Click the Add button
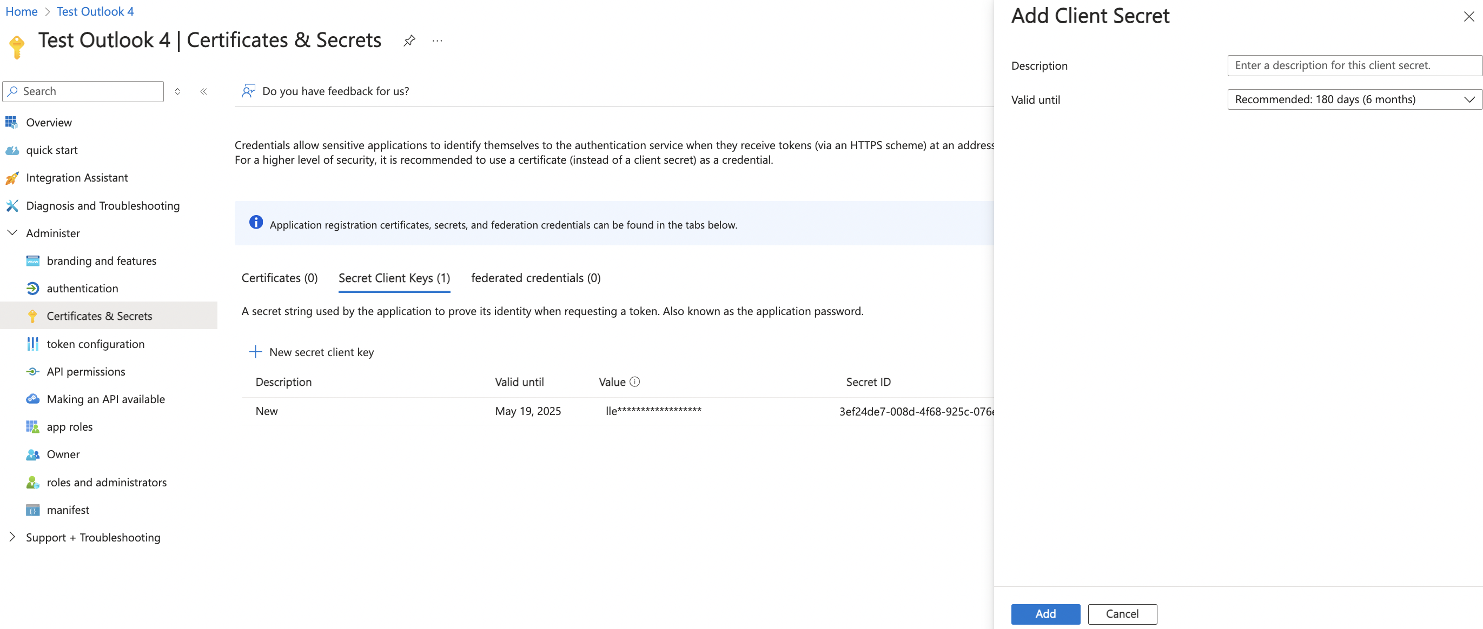The height and width of the screenshot is (629, 1483). tap(1045, 613)
